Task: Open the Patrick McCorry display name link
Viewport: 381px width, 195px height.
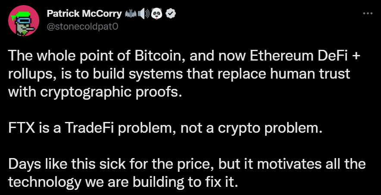Action: point(84,14)
